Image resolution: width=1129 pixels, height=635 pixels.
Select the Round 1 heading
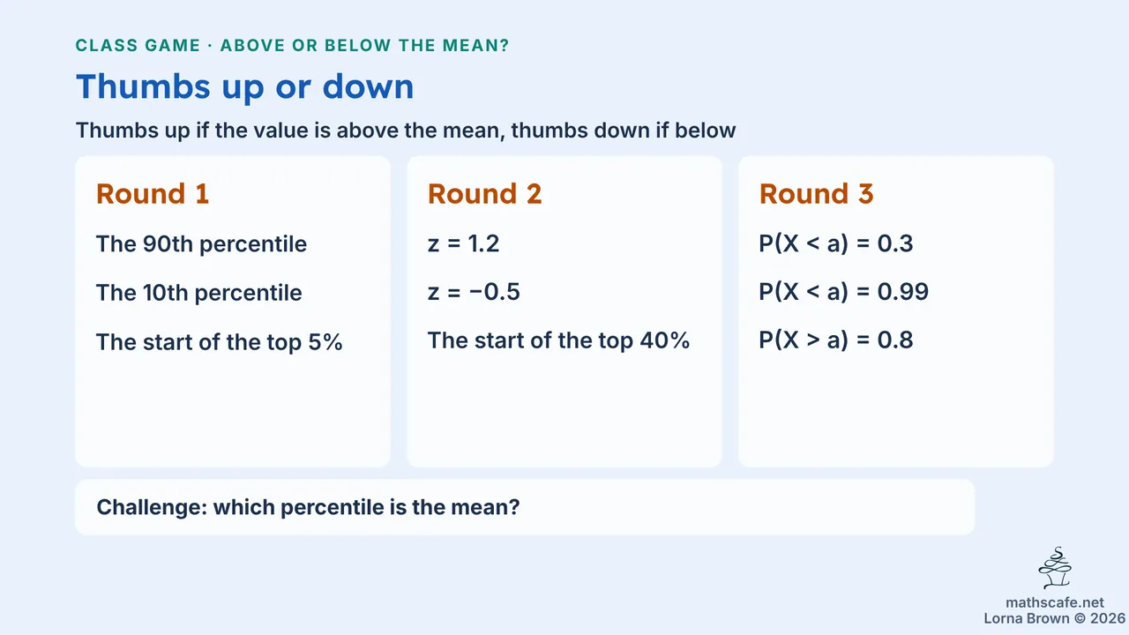pyautogui.click(x=153, y=194)
